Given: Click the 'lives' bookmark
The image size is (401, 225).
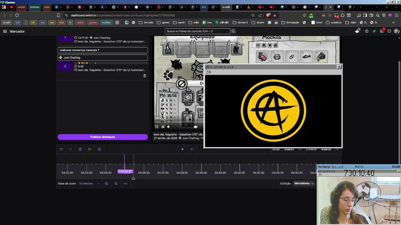Looking at the screenshot, I should [207, 22].
